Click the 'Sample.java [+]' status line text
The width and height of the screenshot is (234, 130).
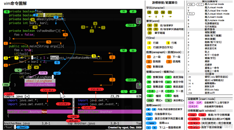(17, 96)
